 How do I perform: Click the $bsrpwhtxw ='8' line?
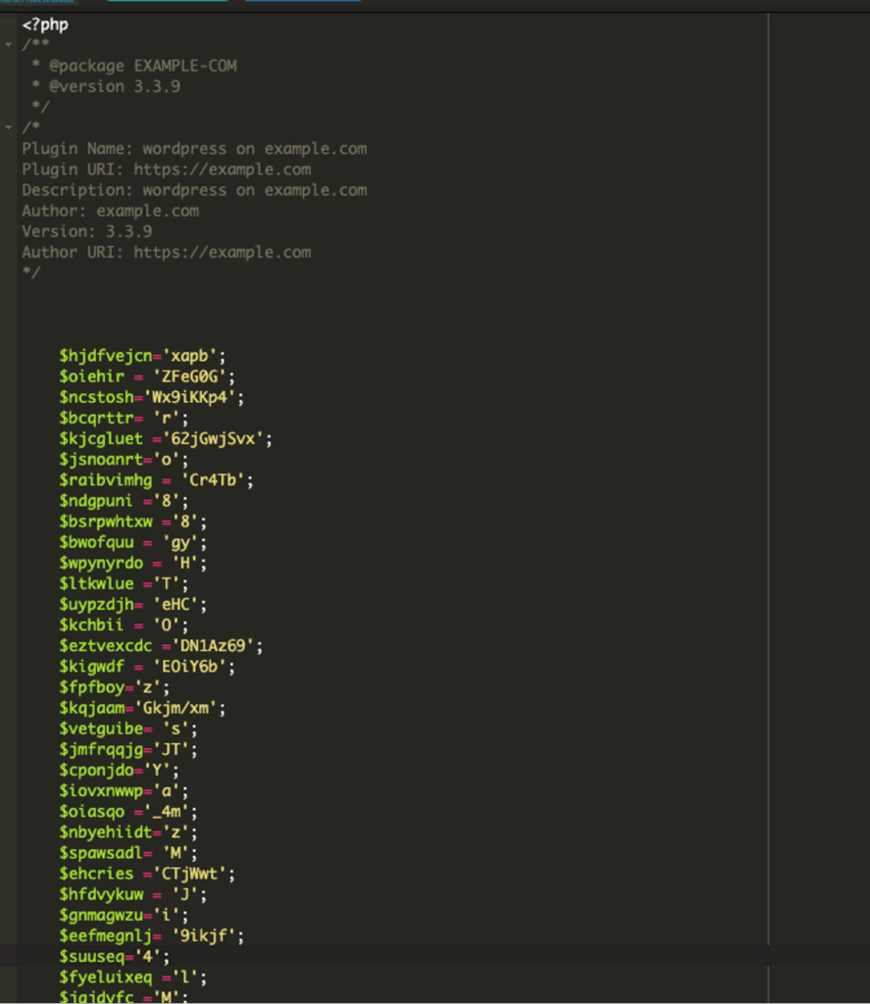(x=133, y=522)
